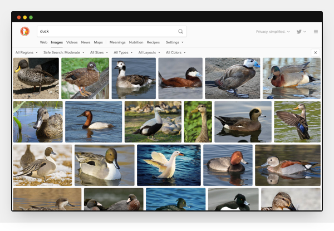Open dark crested duck on blue water
The image size is (334, 231).
pyautogui.click(x=176, y=199)
